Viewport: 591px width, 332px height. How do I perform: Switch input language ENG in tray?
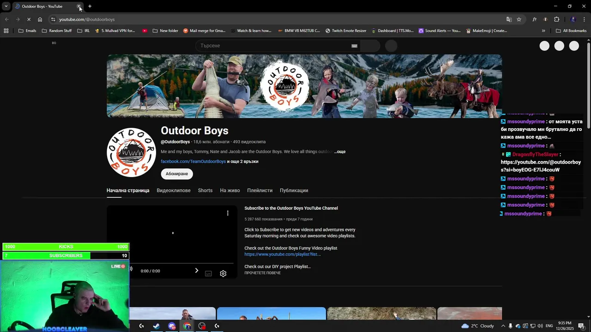pos(549,326)
